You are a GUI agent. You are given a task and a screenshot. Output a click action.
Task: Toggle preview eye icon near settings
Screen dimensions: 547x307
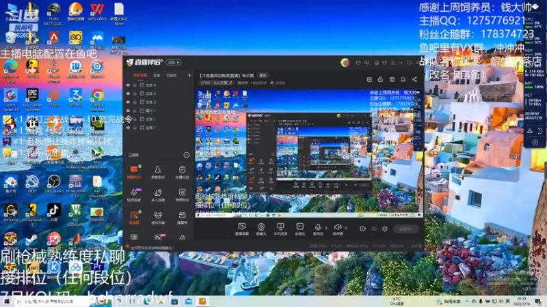point(374,229)
